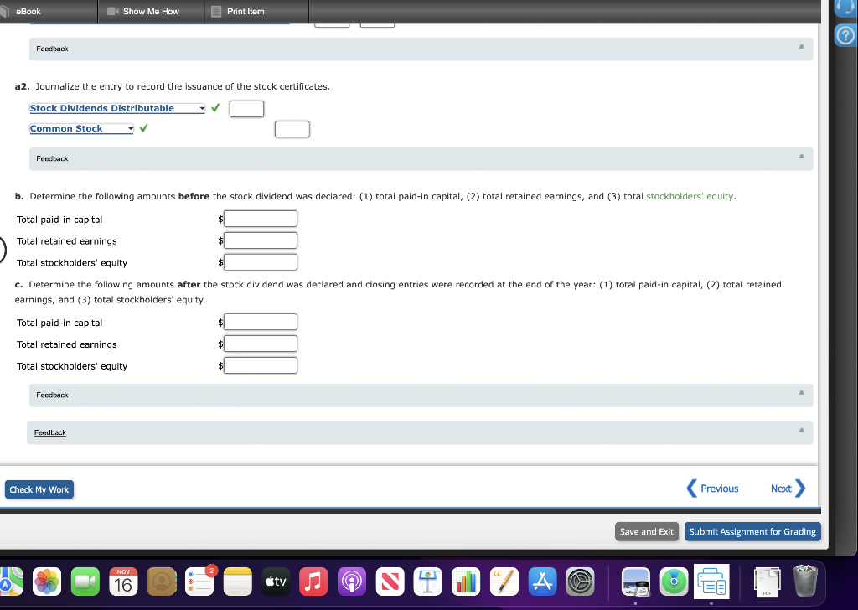Open the News app
This screenshot has width=858, height=610.
(390, 581)
